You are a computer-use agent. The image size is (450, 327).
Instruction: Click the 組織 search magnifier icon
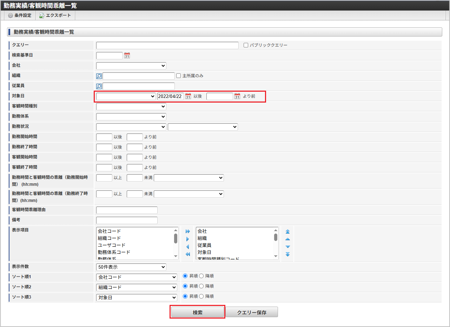(x=99, y=76)
